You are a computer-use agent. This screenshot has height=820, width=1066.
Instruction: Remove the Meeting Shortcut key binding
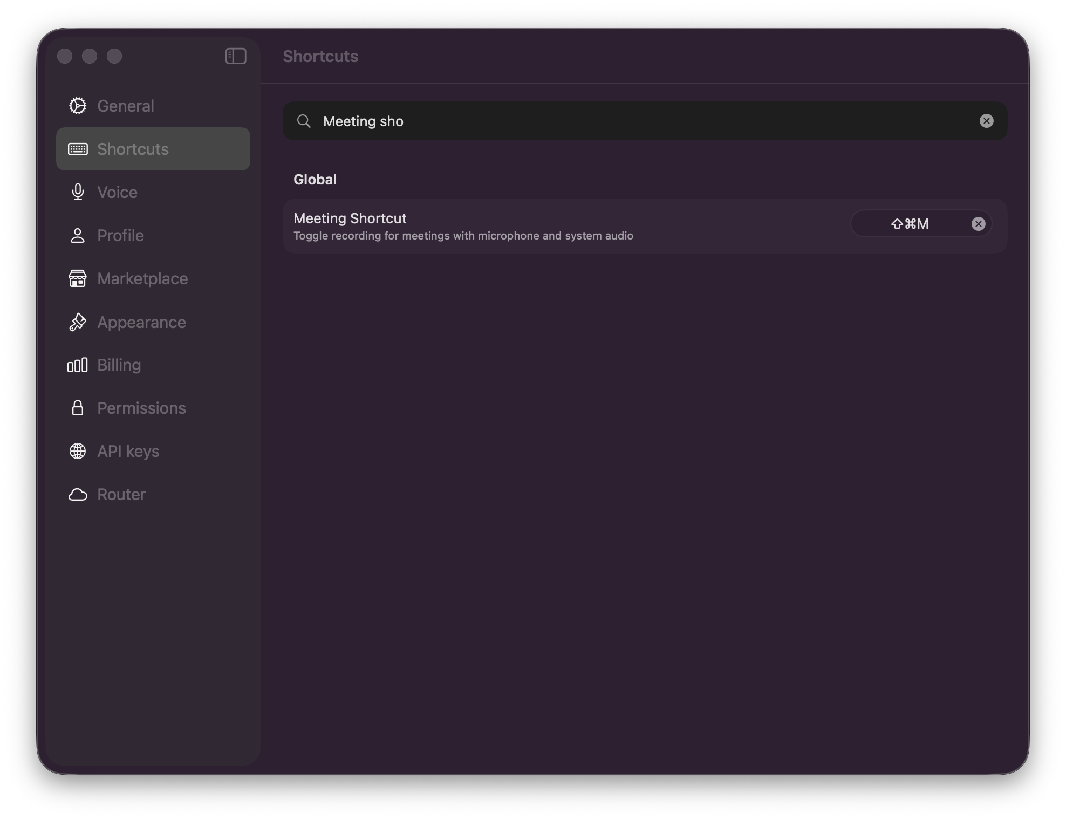(978, 224)
